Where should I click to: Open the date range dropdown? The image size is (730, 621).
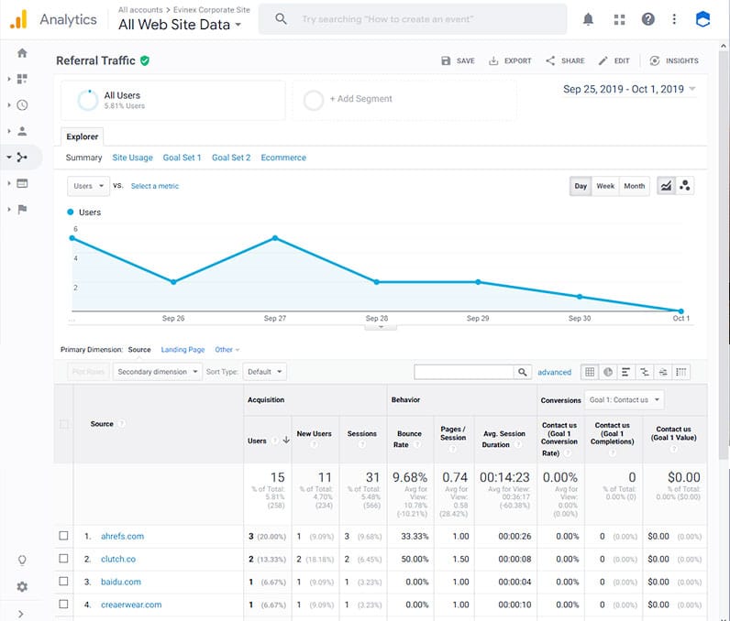(629, 89)
